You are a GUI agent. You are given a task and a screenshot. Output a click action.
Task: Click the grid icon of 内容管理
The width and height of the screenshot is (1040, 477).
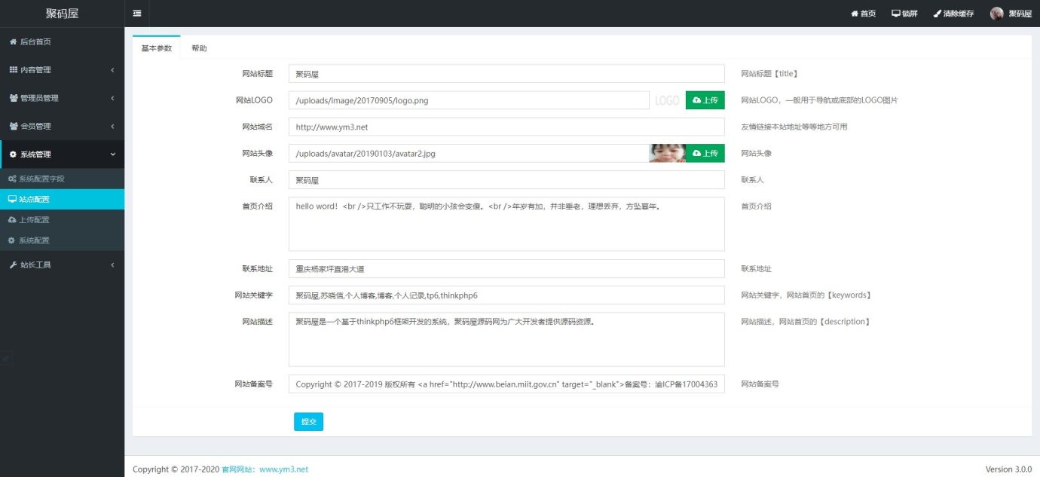tap(13, 69)
